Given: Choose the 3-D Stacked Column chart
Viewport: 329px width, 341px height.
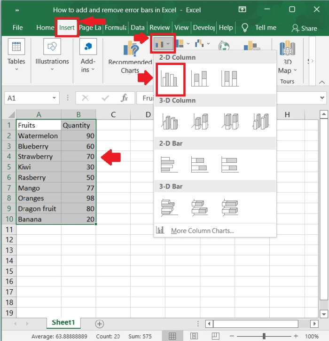Looking at the screenshot, I should pos(200,121).
